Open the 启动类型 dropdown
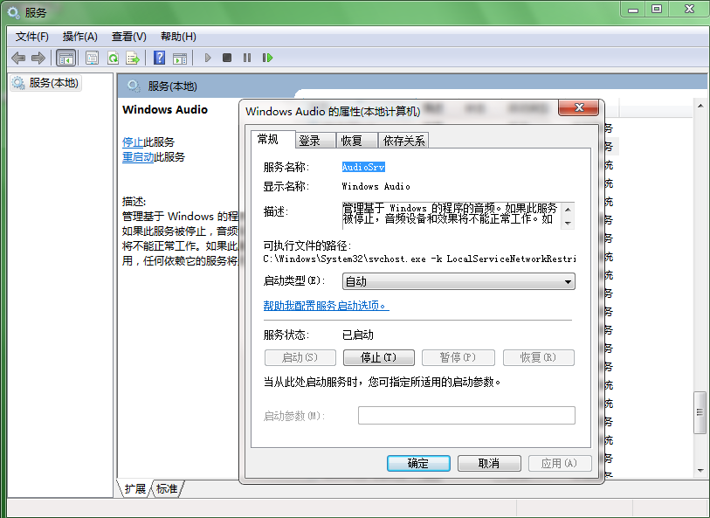Image resolution: width=710 pixels, height=518 pixels. coord(458,281)
